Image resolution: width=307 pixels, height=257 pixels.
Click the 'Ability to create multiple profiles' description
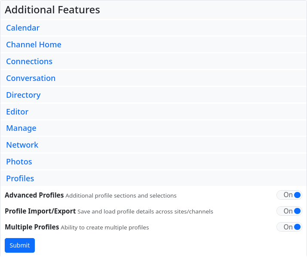[104, 227]
